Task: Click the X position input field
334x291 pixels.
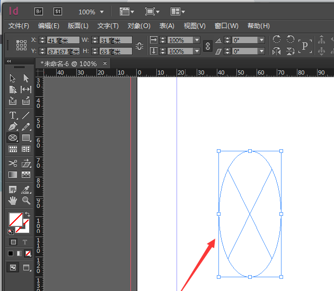Action: [63, 40]
